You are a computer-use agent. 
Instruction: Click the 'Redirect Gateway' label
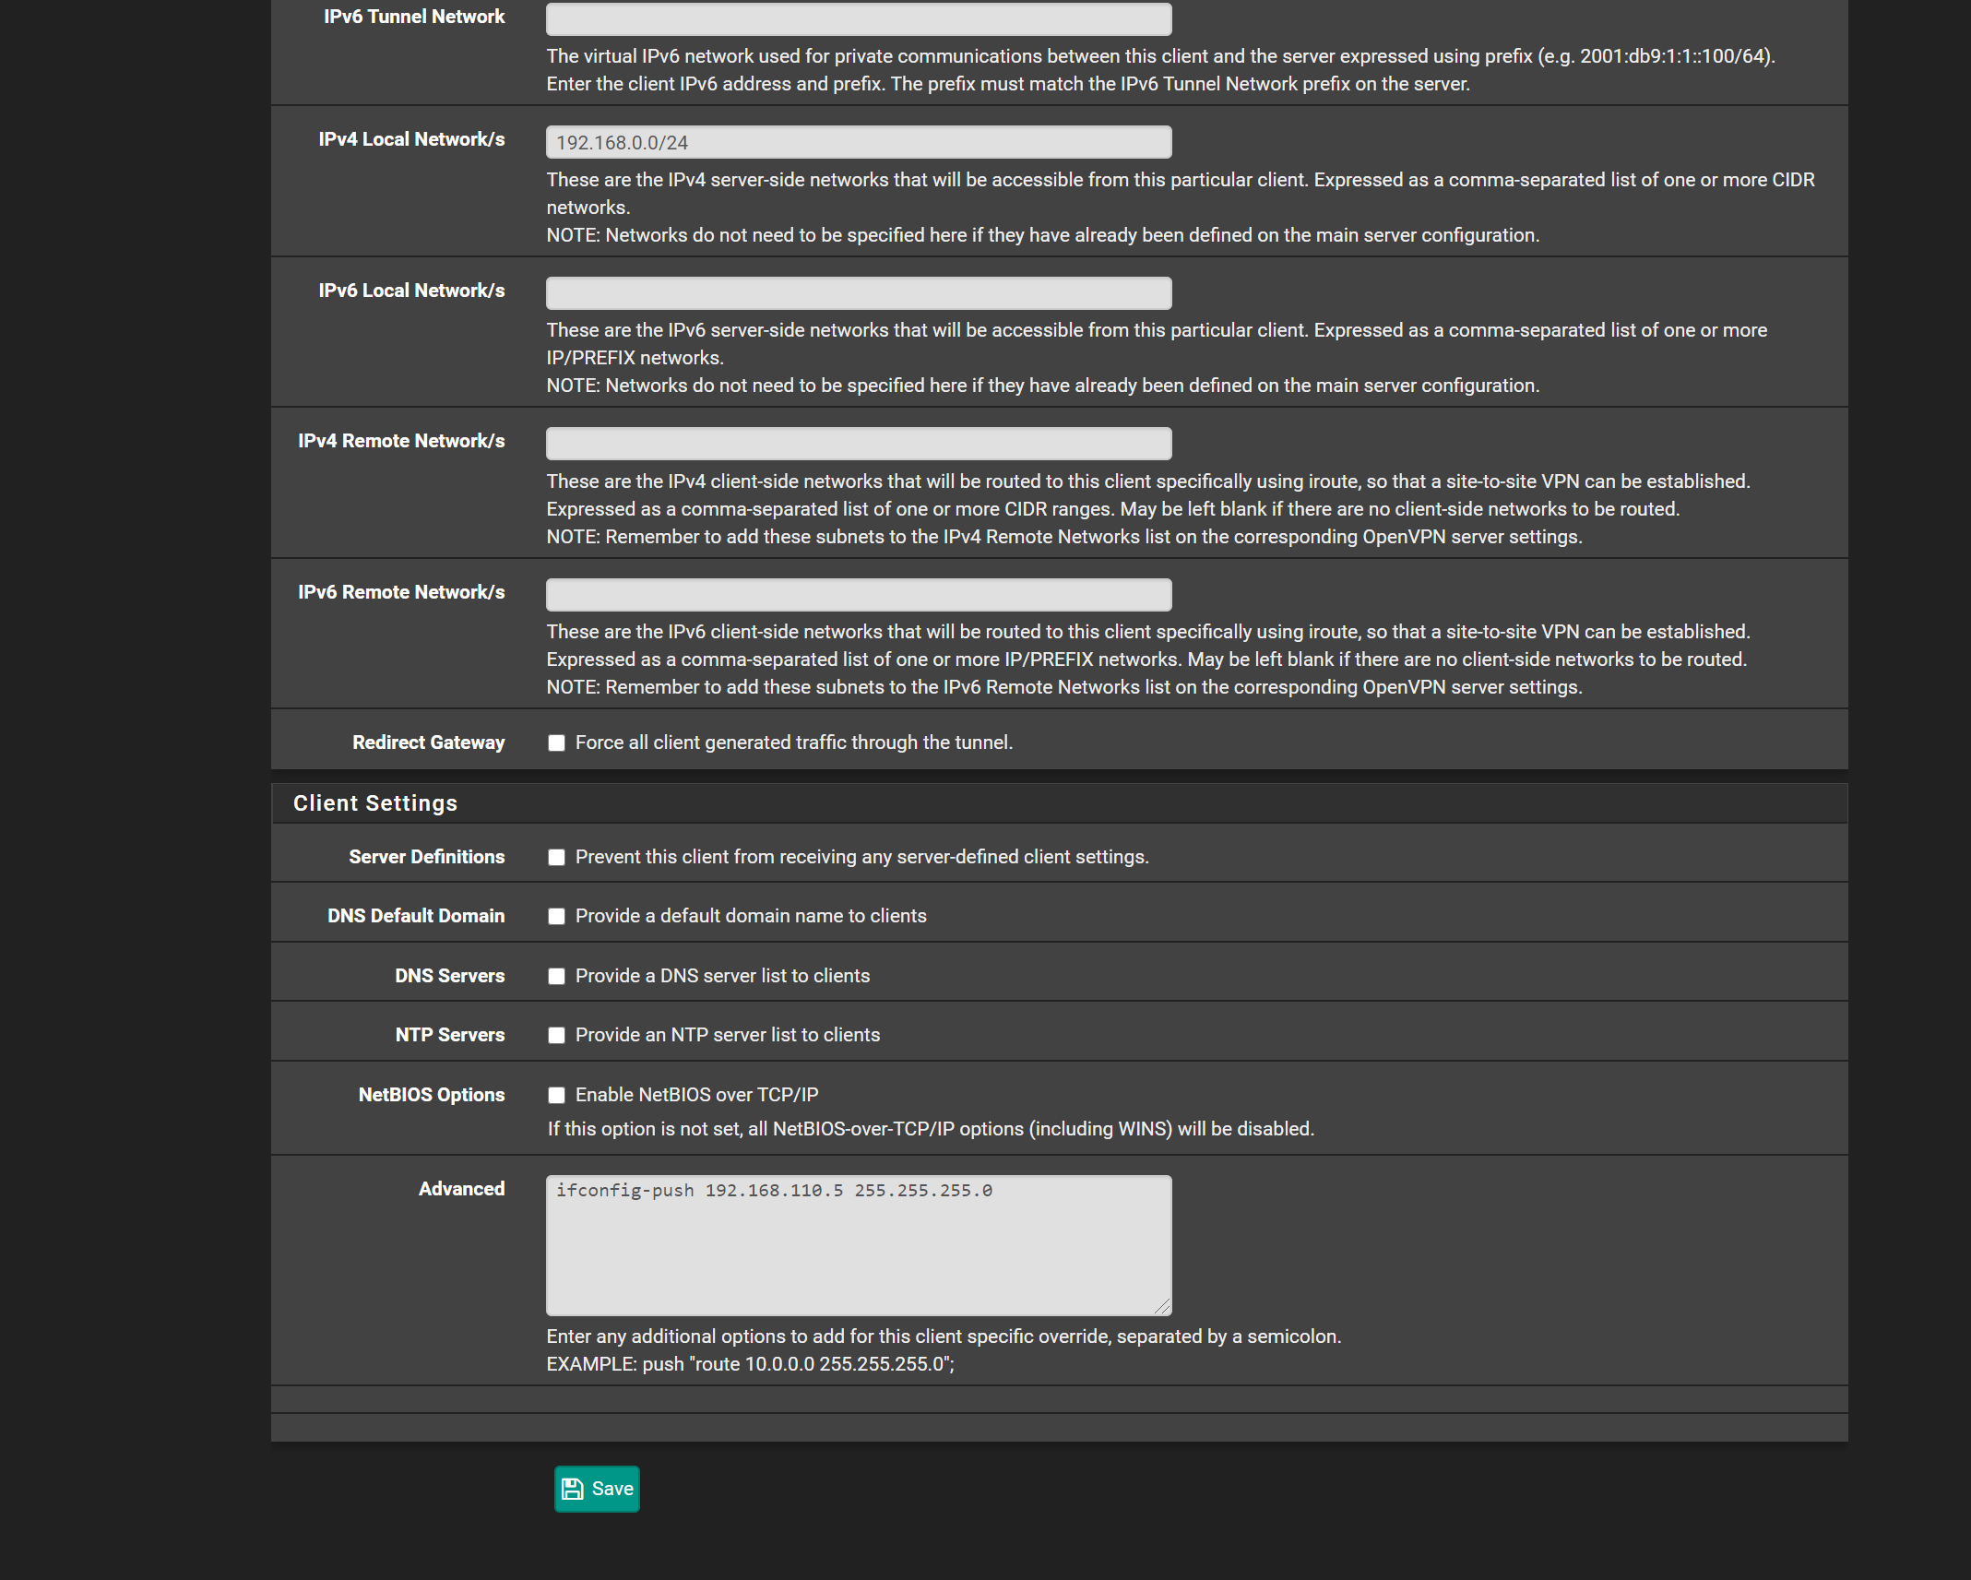pos(428,742)
